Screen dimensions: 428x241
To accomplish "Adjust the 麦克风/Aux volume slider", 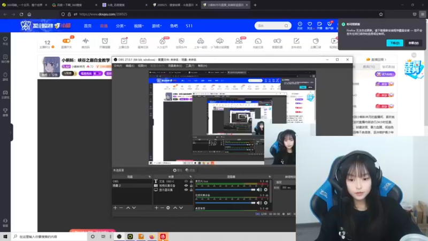I will (225, 190).
